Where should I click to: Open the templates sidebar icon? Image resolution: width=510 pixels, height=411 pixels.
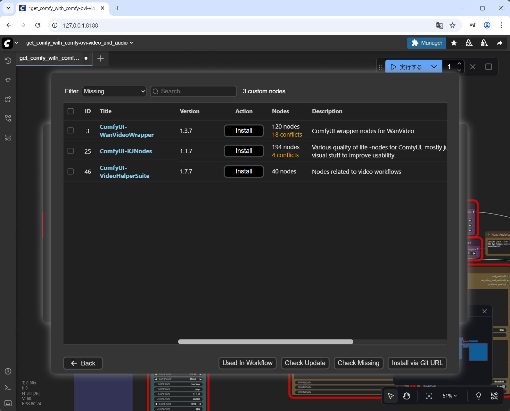(8, 138)
